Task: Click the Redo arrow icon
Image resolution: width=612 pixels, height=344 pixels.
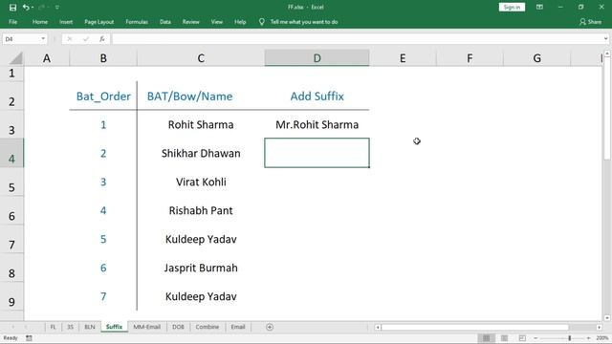Action: click(x=41, y=7)
